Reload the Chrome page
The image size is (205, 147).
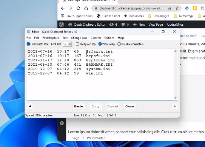pos(78,8)
